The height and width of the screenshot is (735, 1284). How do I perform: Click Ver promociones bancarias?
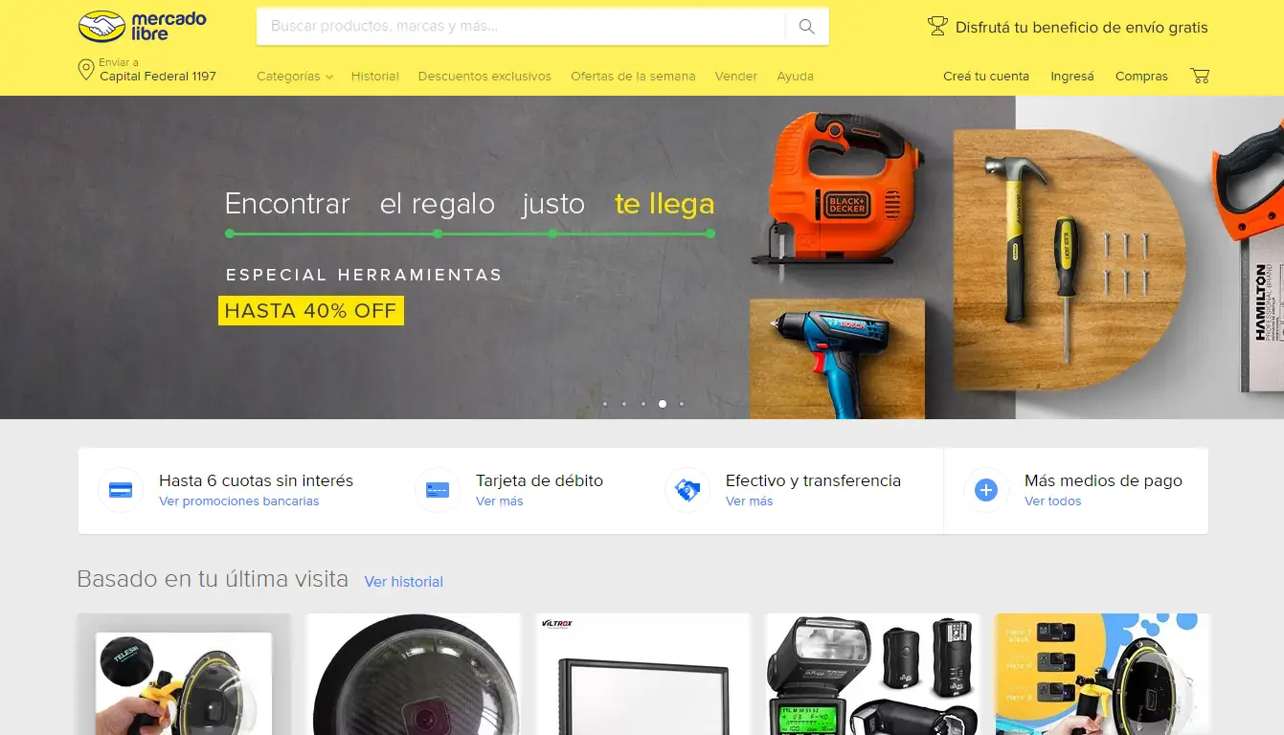[239, 501]
